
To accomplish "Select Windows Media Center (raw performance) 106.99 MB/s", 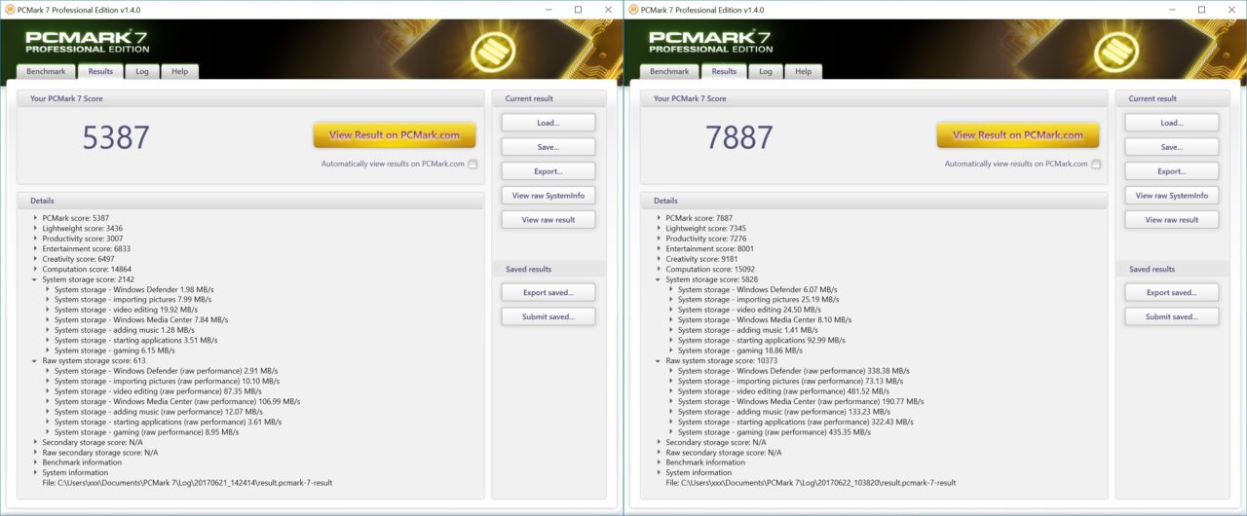I will (x=177, y=401).
